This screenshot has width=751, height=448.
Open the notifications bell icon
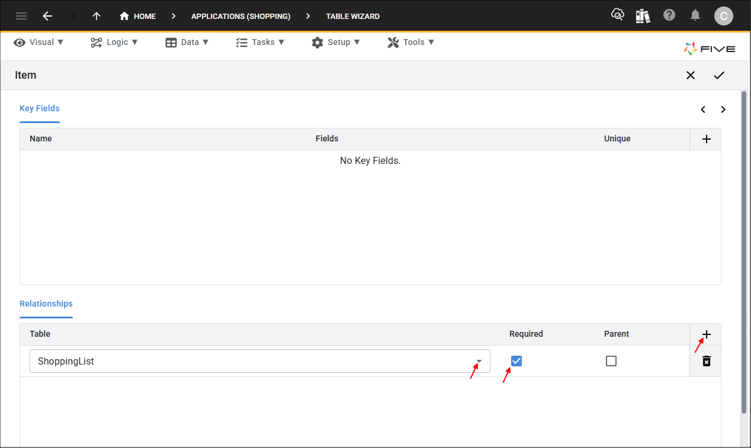(696, 15)
